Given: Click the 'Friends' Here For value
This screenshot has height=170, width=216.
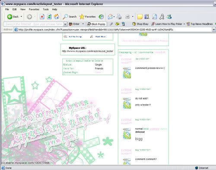Looking at the screenshot, I should [x=99, y=68].
